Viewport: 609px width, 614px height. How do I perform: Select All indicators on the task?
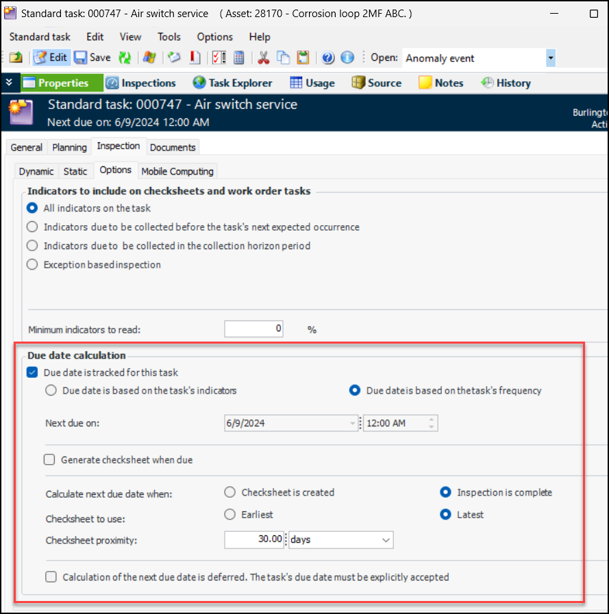[x=32, y=208]
